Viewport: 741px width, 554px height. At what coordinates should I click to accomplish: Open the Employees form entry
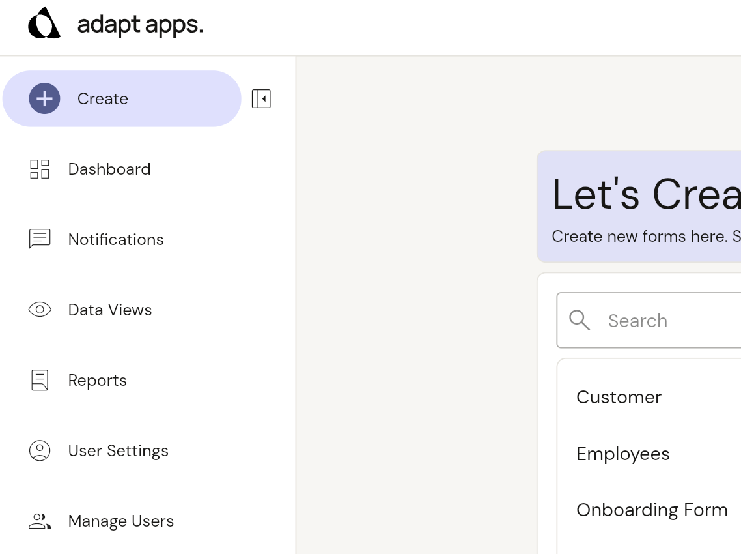[x=622, y=454]
